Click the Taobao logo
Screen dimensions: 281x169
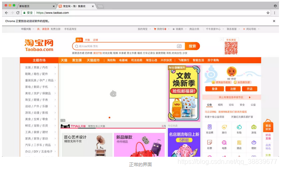[39, 45]
